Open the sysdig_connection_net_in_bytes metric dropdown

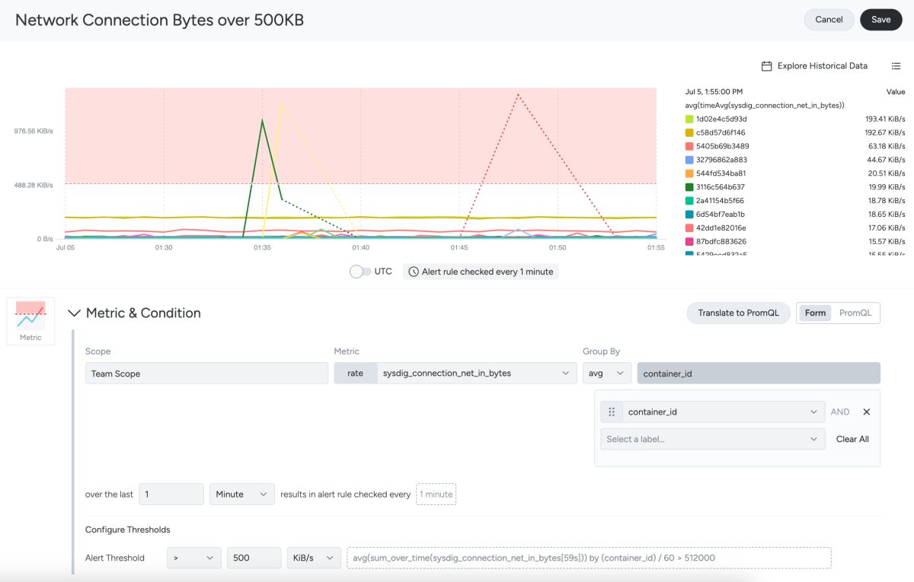[477, 373]
